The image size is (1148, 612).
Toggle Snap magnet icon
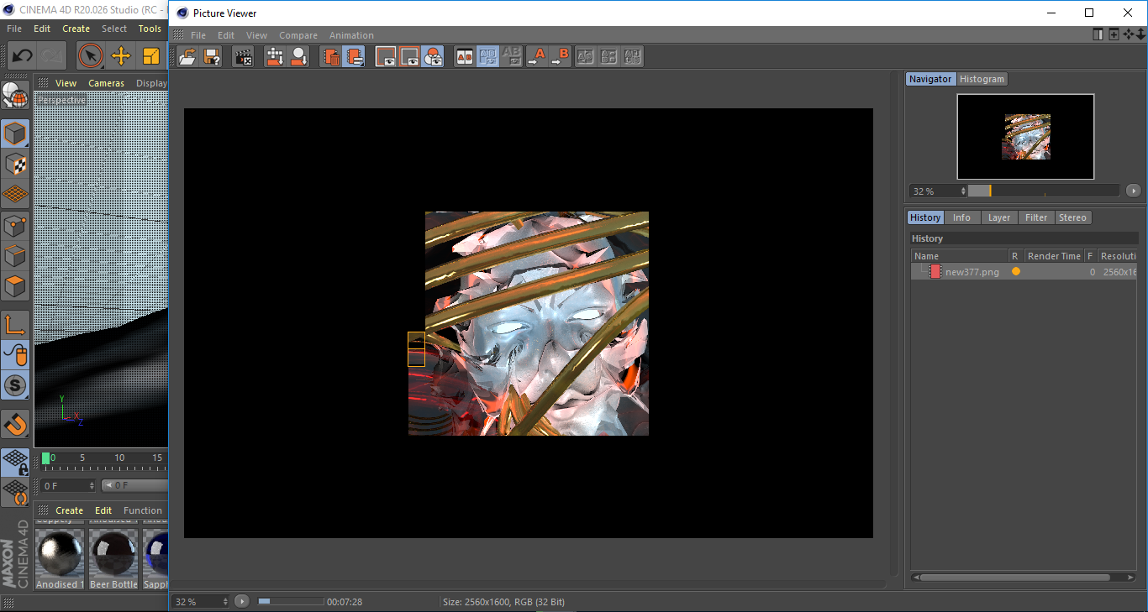tap(15, 424)
